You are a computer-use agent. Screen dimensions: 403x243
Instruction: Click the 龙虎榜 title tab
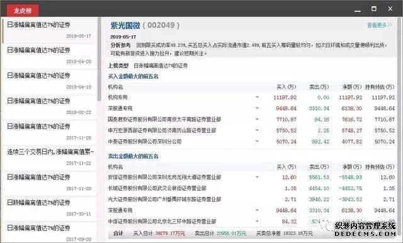point(23,10)
